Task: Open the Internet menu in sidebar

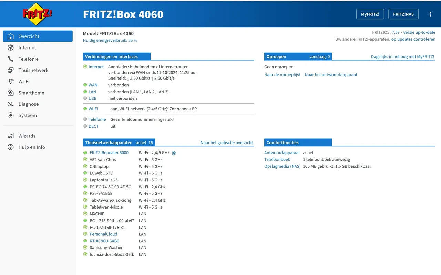Action: click(x=38, y=47)
